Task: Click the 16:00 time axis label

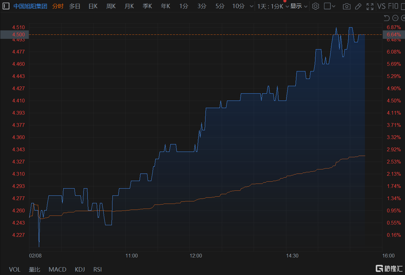Action: [388, 256]
